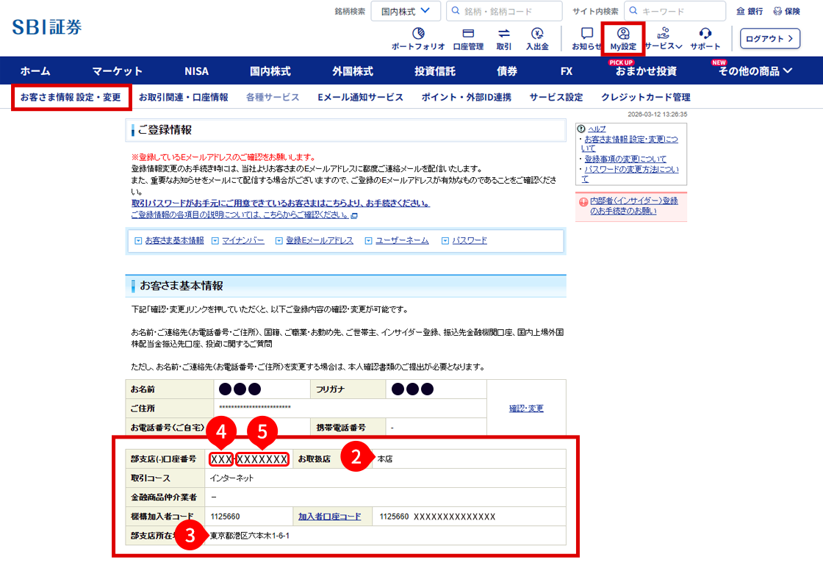Click the ログアウト button
The width and height of the screenshot is (823, 579).
click(x=769, y=38)
